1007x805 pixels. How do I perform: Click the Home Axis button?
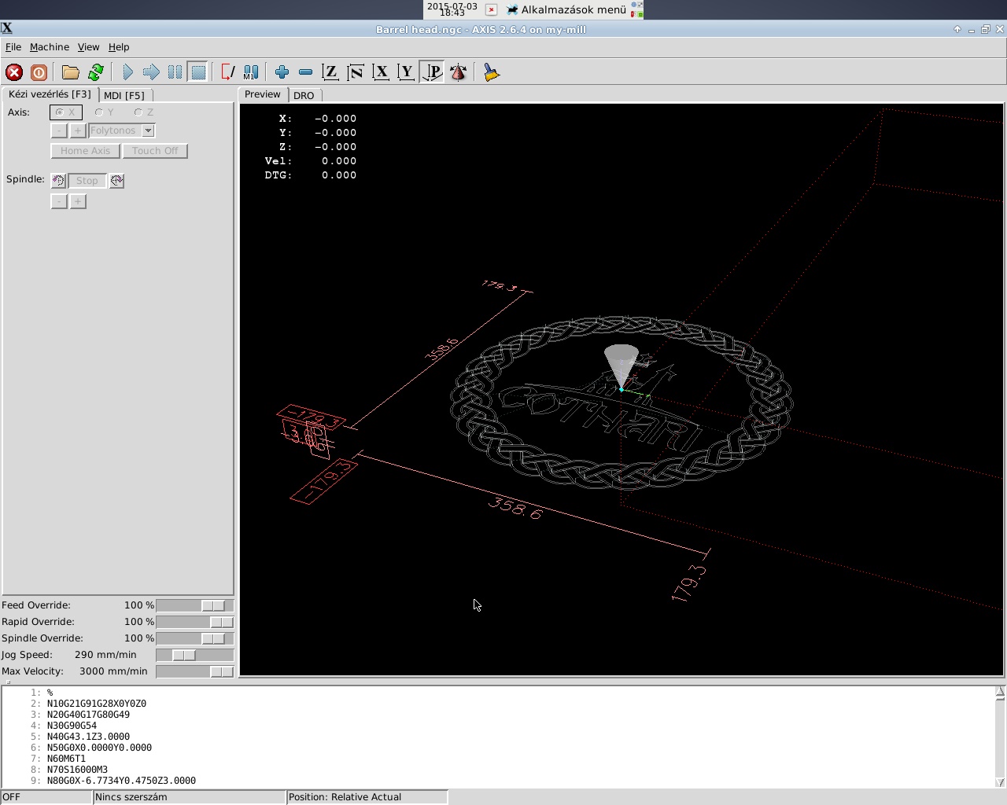[x=85, y=151]
